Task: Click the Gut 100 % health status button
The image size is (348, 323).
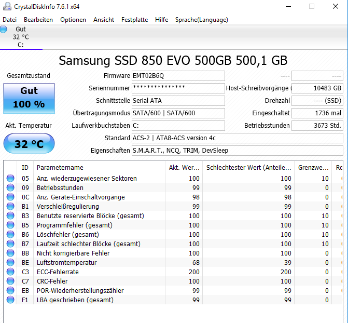Action: pos(29,99)
